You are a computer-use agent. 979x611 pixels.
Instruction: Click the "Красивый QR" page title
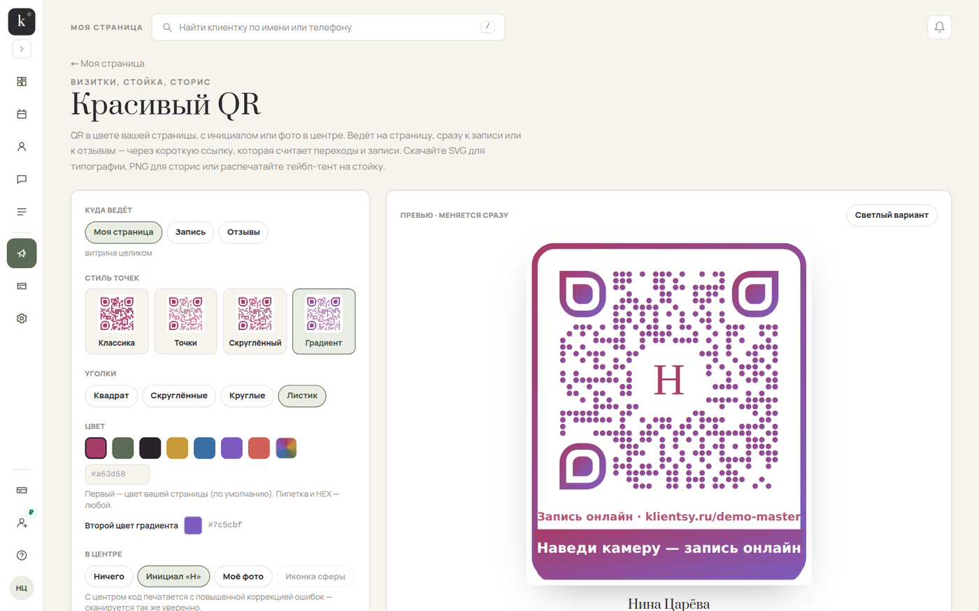click(x=166, y=105)
